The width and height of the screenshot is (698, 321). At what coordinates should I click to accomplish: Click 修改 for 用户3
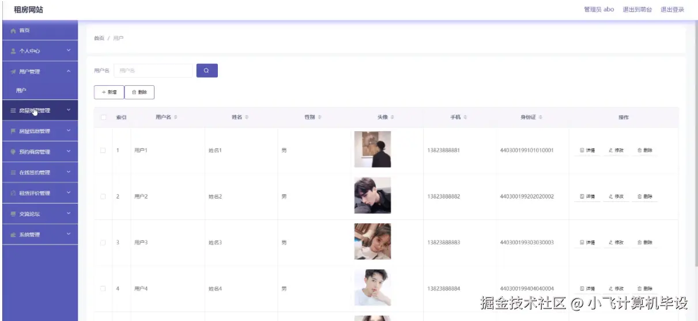[616, 242]
